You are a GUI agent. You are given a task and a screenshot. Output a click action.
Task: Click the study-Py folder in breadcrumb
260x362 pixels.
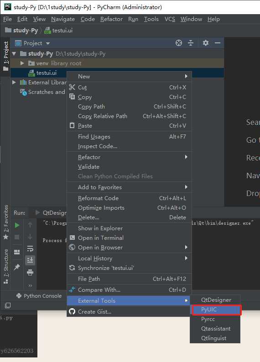[21, 30]
